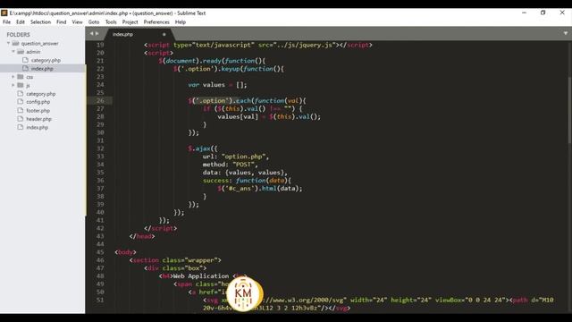
Task: Click the </head> closing tag line
Action: [x=142, y=236]
